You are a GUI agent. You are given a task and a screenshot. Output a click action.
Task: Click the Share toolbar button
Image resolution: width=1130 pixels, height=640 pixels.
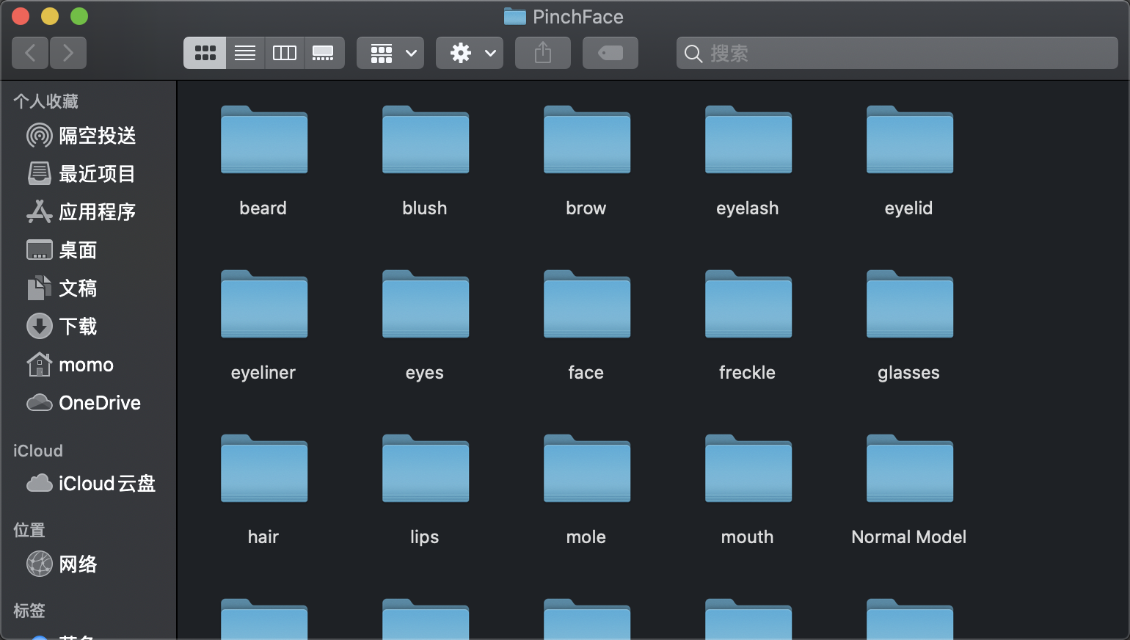543,53
